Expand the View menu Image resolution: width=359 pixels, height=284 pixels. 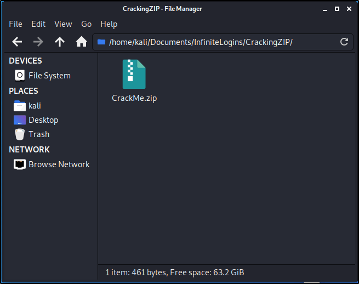63,24
